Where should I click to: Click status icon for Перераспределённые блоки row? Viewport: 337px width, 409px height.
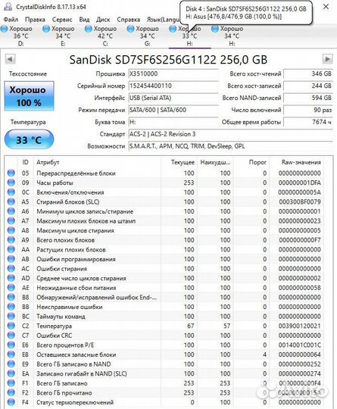[x=11, y=173]
